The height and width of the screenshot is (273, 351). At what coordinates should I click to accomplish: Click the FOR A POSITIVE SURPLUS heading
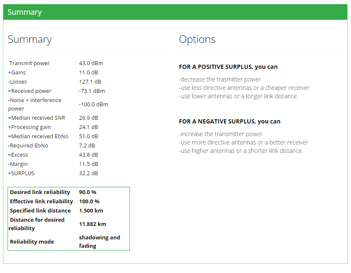coord(228,67)
